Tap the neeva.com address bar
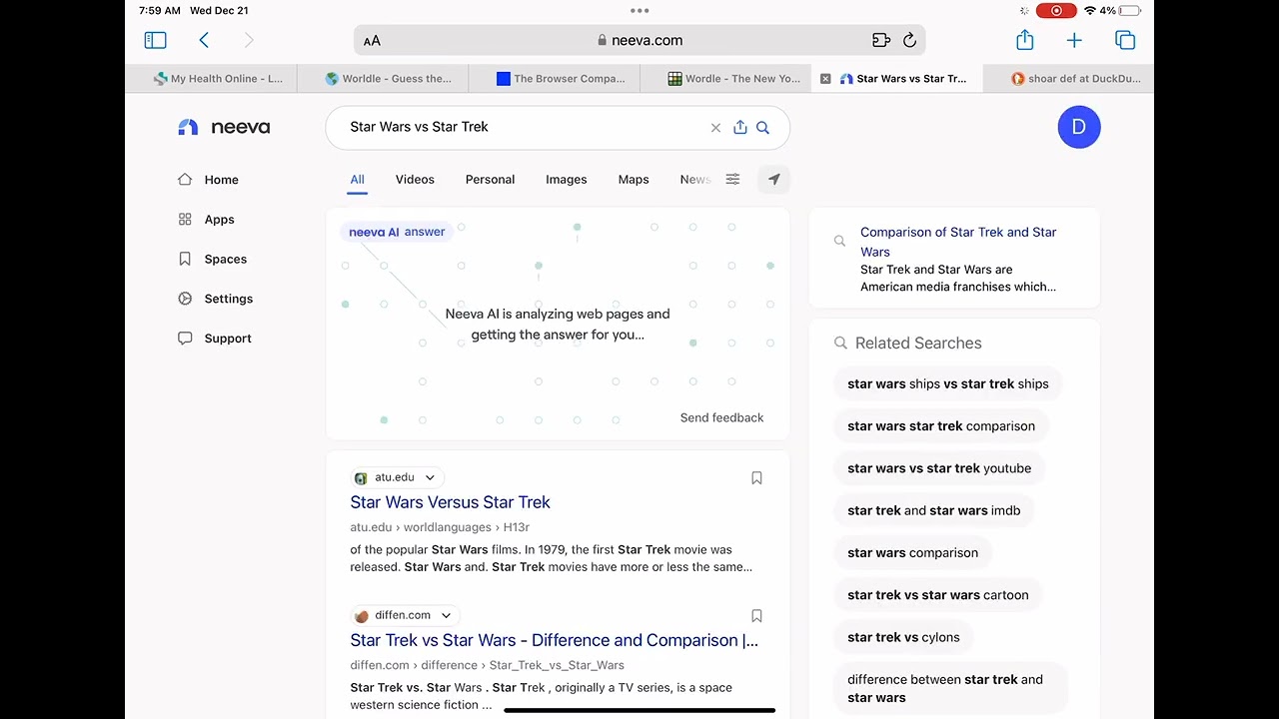 click(639, 40)
